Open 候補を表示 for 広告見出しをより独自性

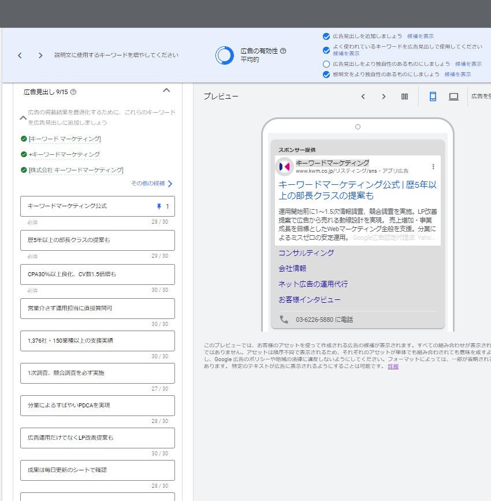pyautogui.click(x=468, y=64)
